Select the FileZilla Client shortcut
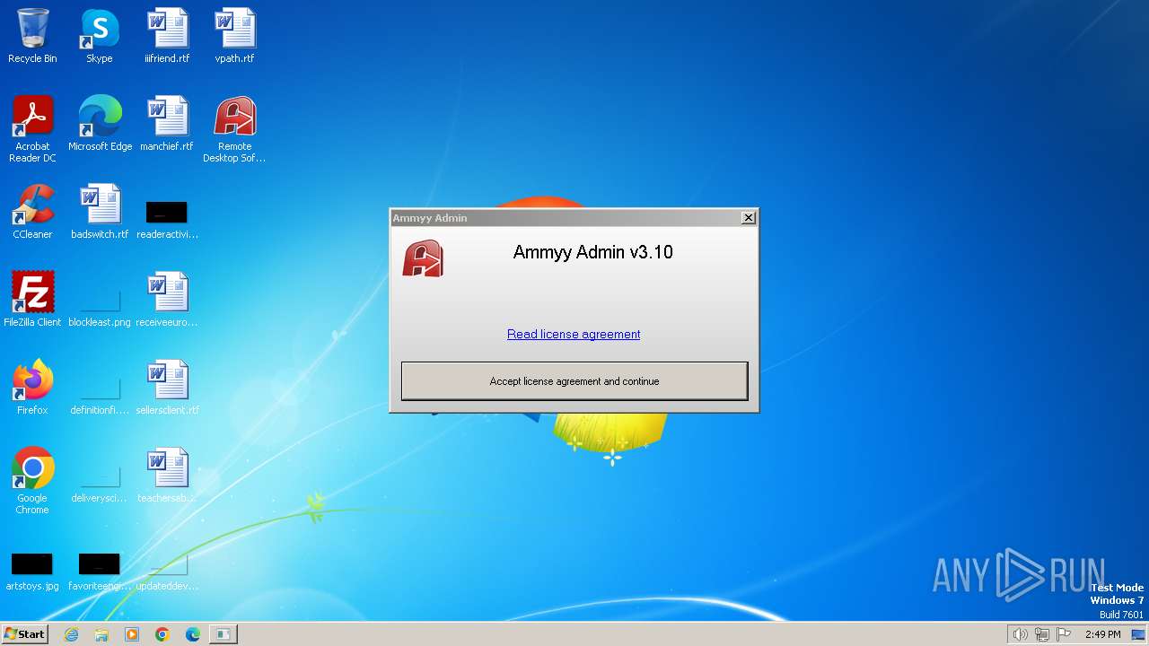 click(32, 301)
